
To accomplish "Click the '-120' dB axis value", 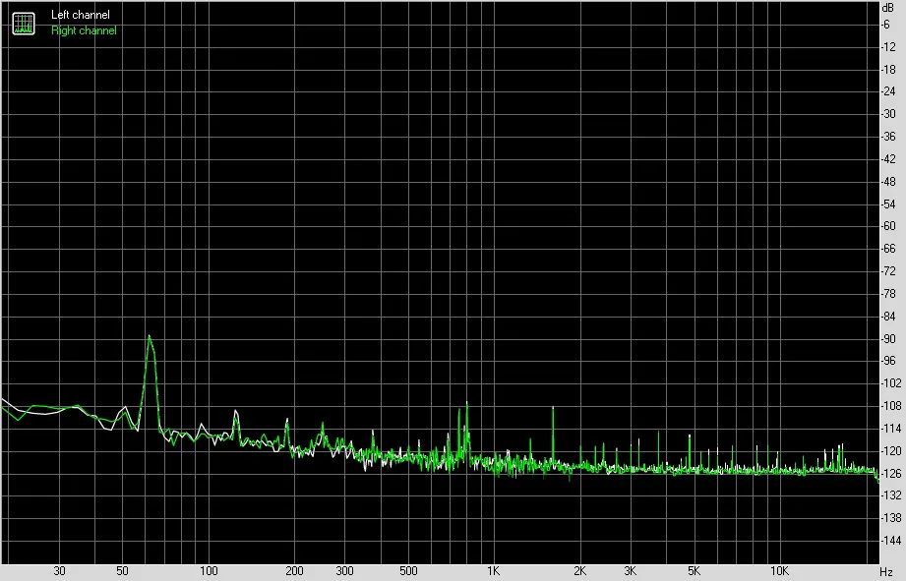I will click(x=890, y=451).
